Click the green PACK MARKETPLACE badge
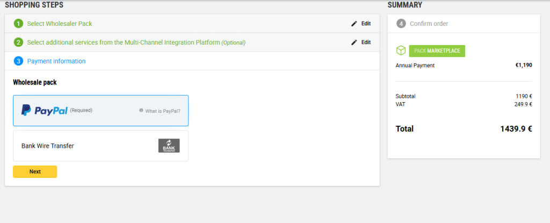Image resolution: width=550 pixels, height=223 pixels. 437,51
